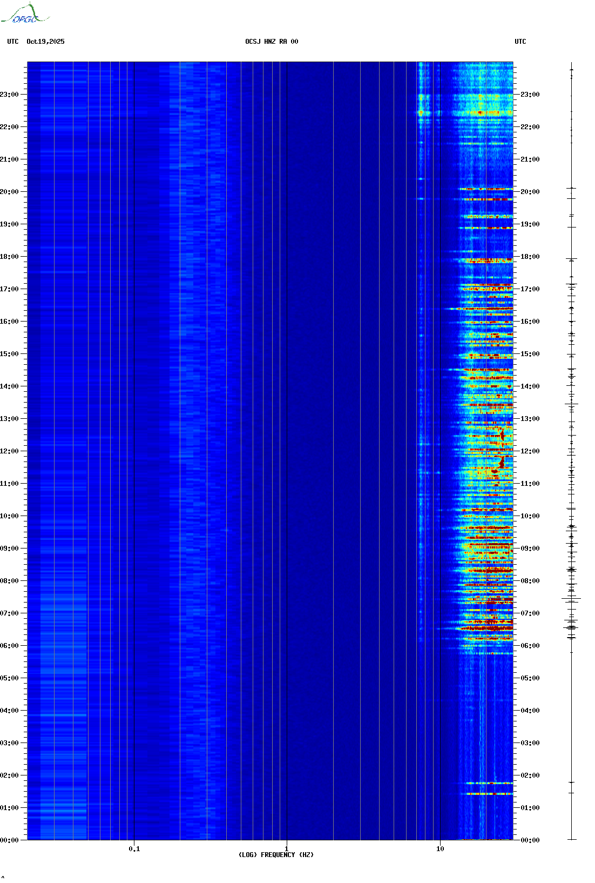Click the OGS logo in the top corner
The height and width of the screenshot is (883, 595).
[24, 14]
